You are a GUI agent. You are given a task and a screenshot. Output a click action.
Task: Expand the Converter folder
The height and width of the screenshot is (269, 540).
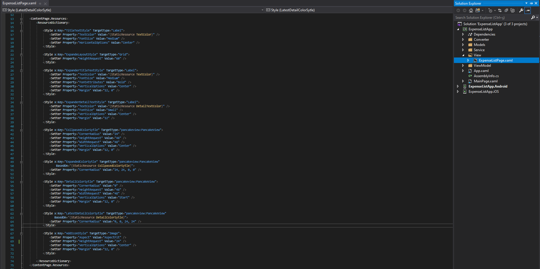click(x=463, y=40)
